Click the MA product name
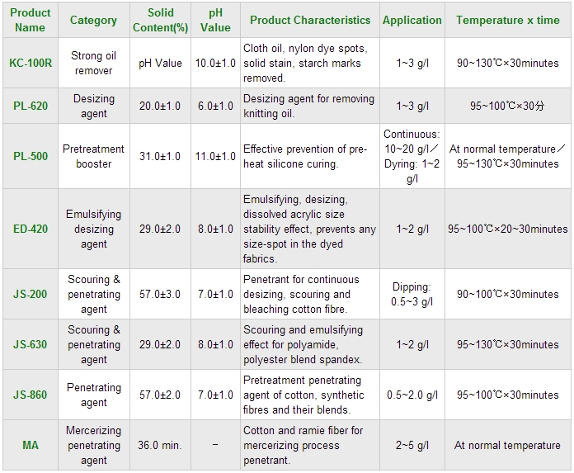Screen dimensions: 574x473 (31, 445)
